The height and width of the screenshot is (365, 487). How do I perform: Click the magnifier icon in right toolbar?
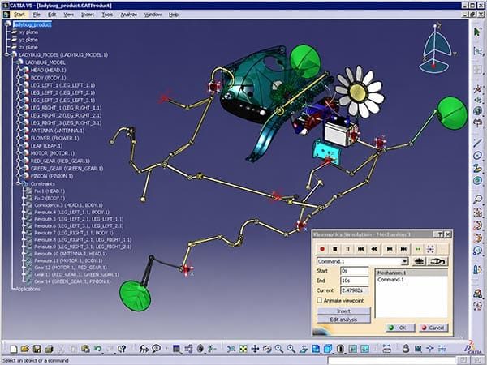click(477, 199)
